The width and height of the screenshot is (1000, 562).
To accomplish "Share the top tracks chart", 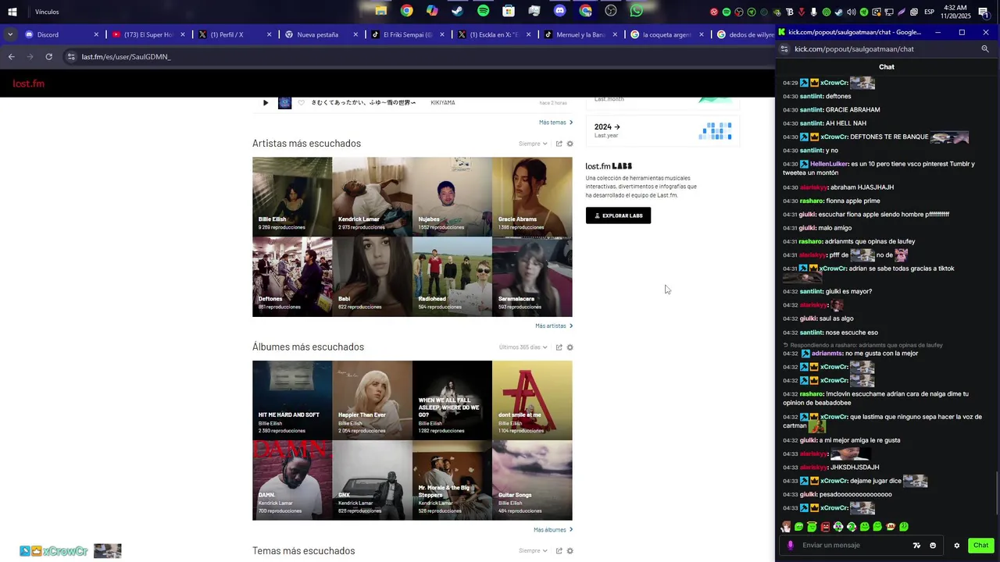I will click(559, 551).
